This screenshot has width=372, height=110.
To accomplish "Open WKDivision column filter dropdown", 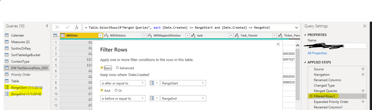I will click(x=144, y=36).
